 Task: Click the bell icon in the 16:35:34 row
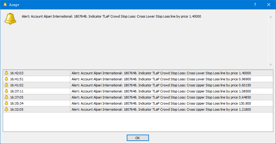click(6, 103)
